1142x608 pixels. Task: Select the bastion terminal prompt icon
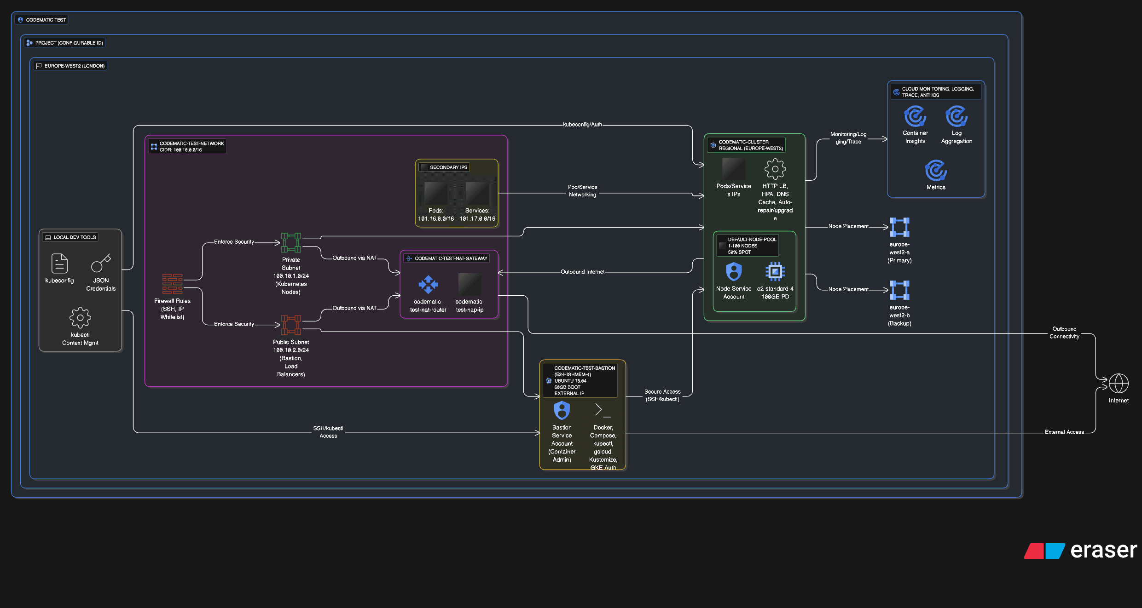tap(603, 410)
